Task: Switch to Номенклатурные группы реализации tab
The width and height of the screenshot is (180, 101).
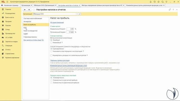Action: point(144,5)
